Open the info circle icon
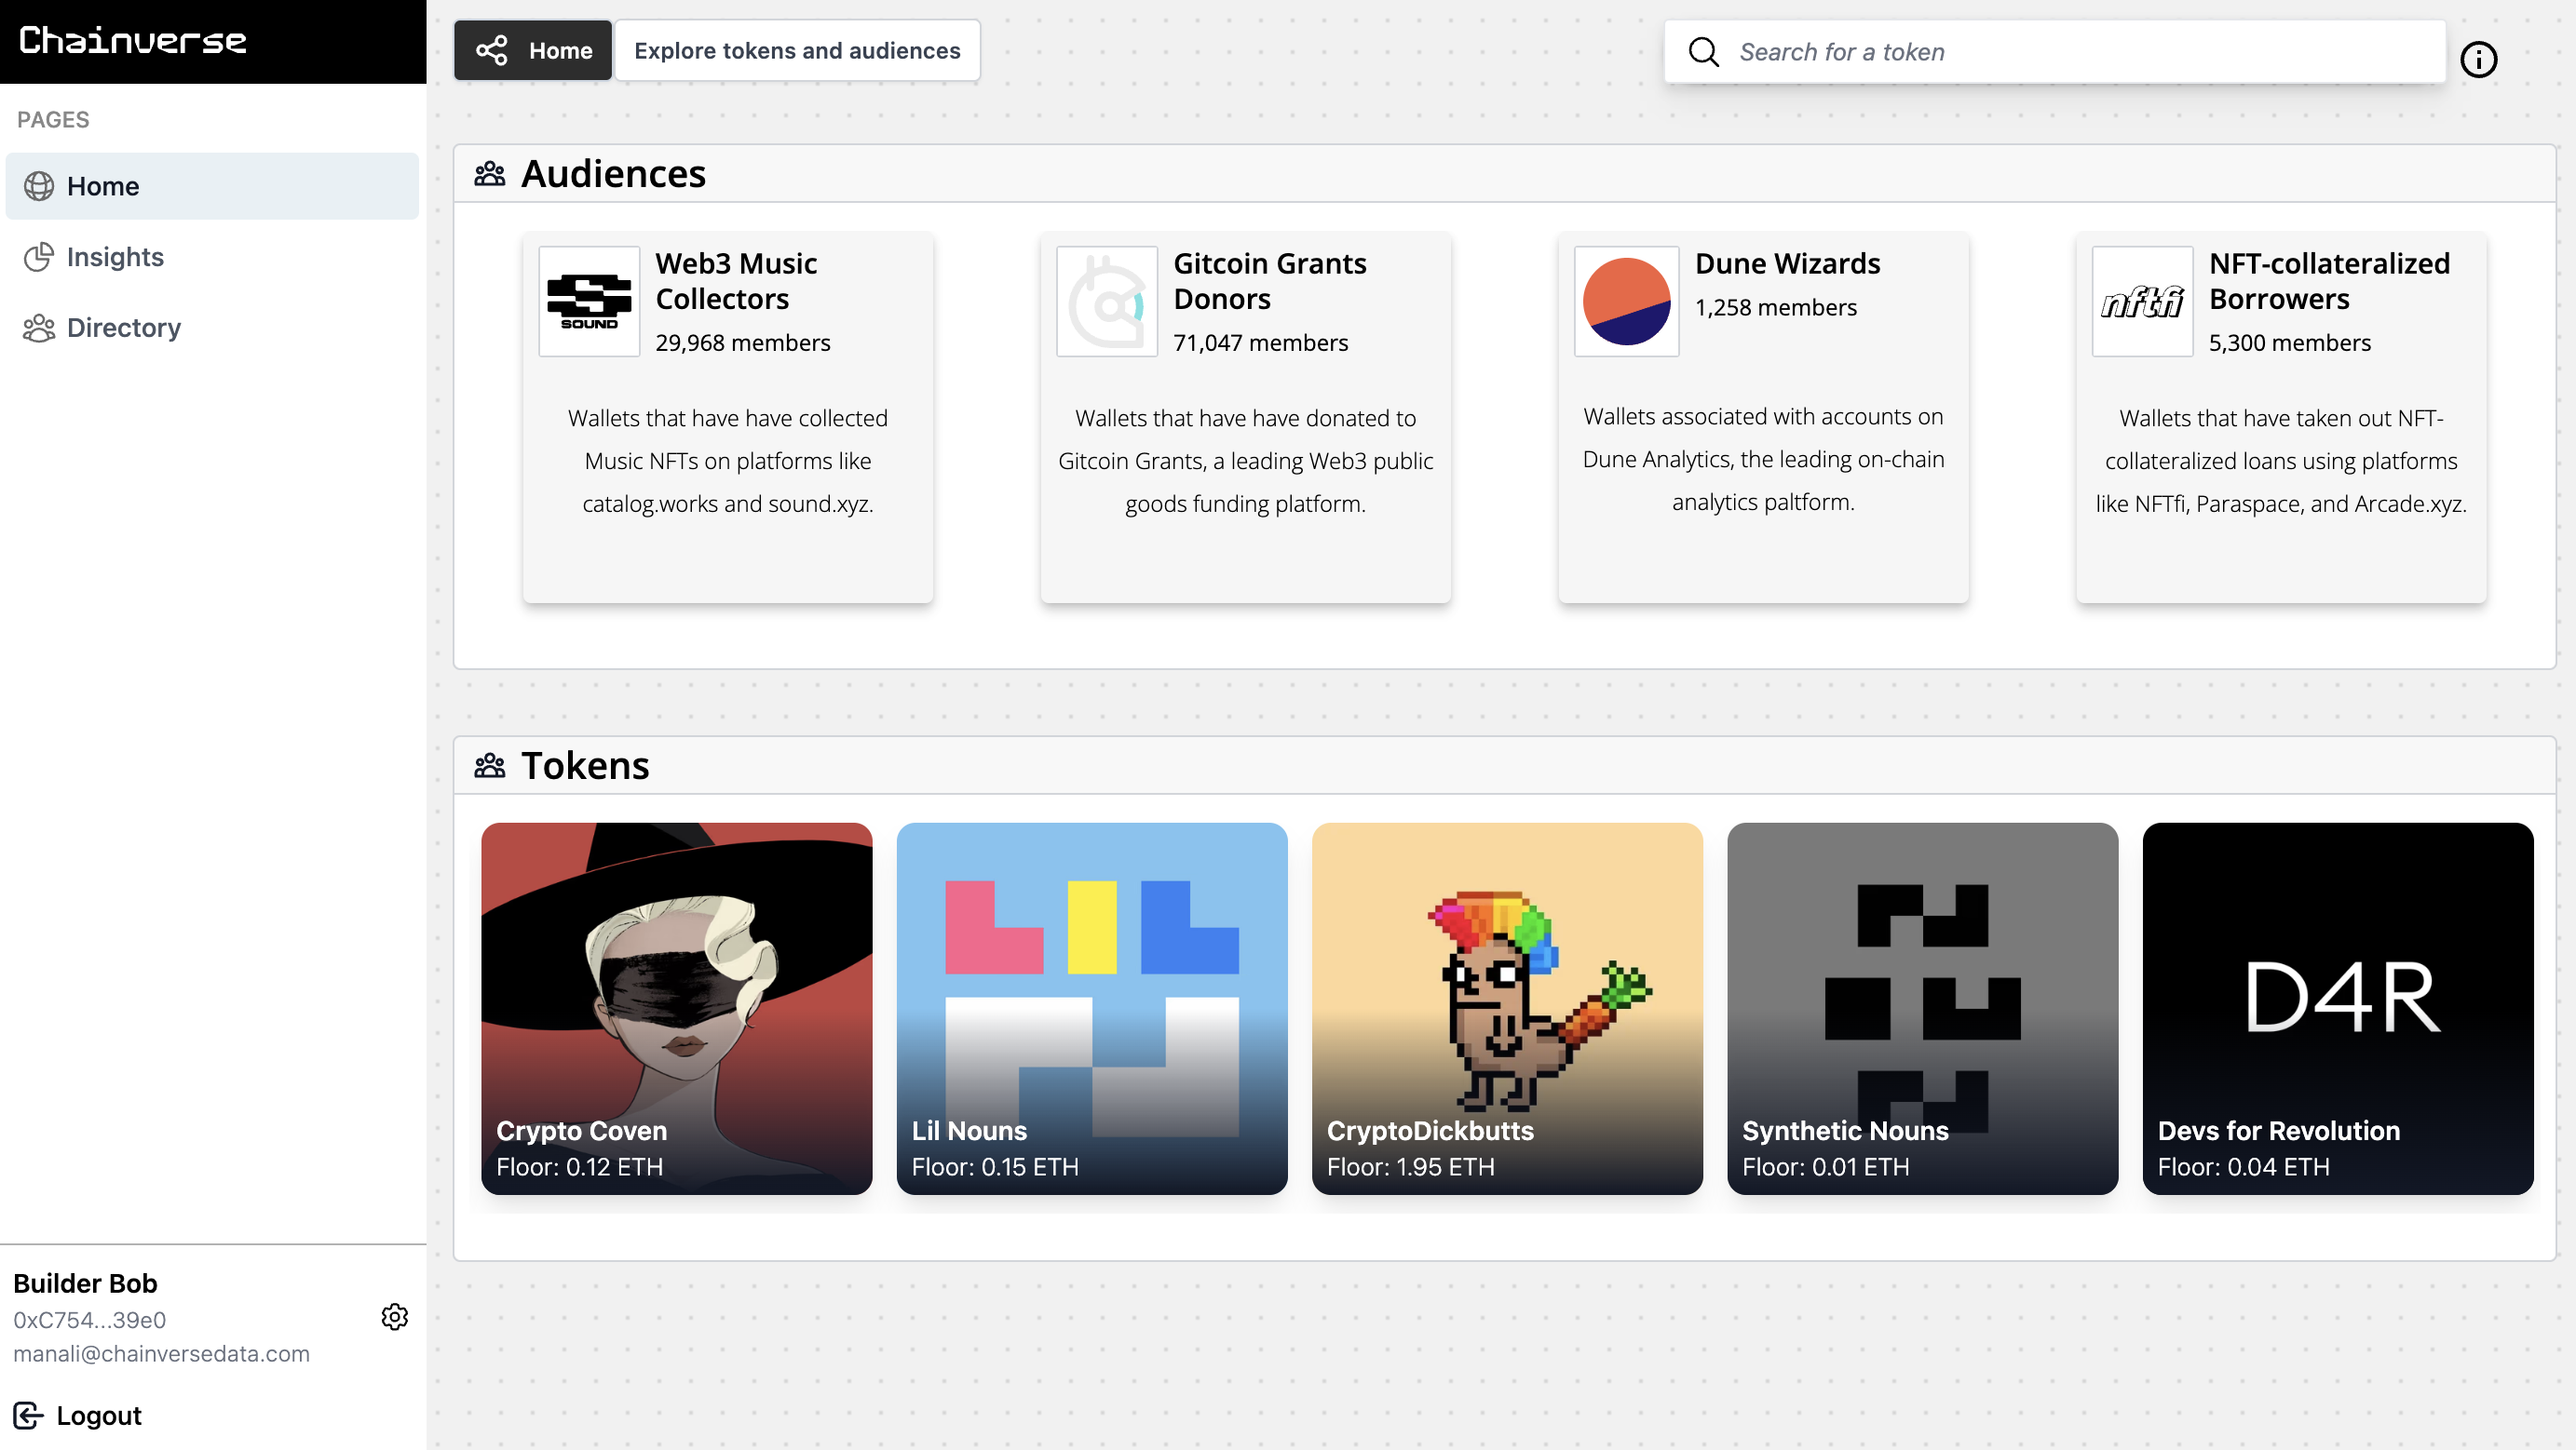 click(2479, 59)
